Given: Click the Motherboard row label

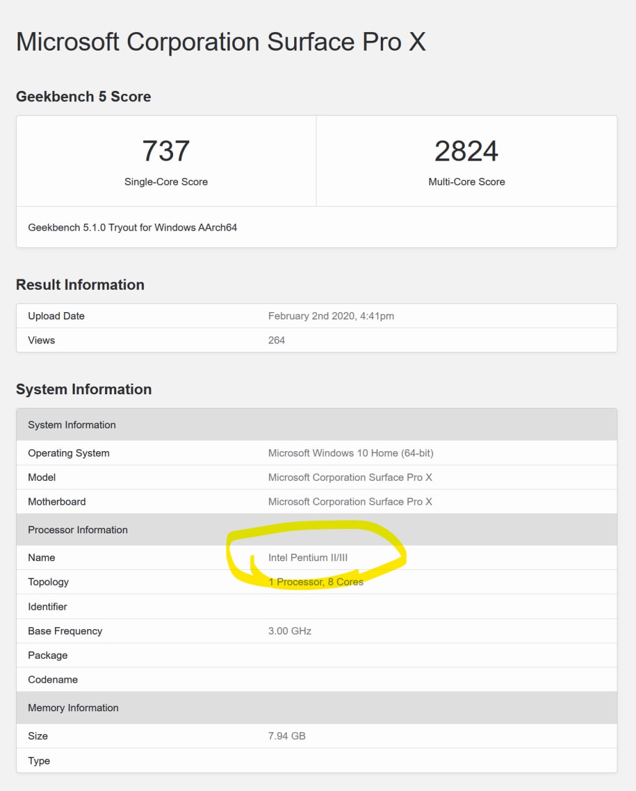Looking at the screenshot, I should pyautogui.click(x=57, y=502).
